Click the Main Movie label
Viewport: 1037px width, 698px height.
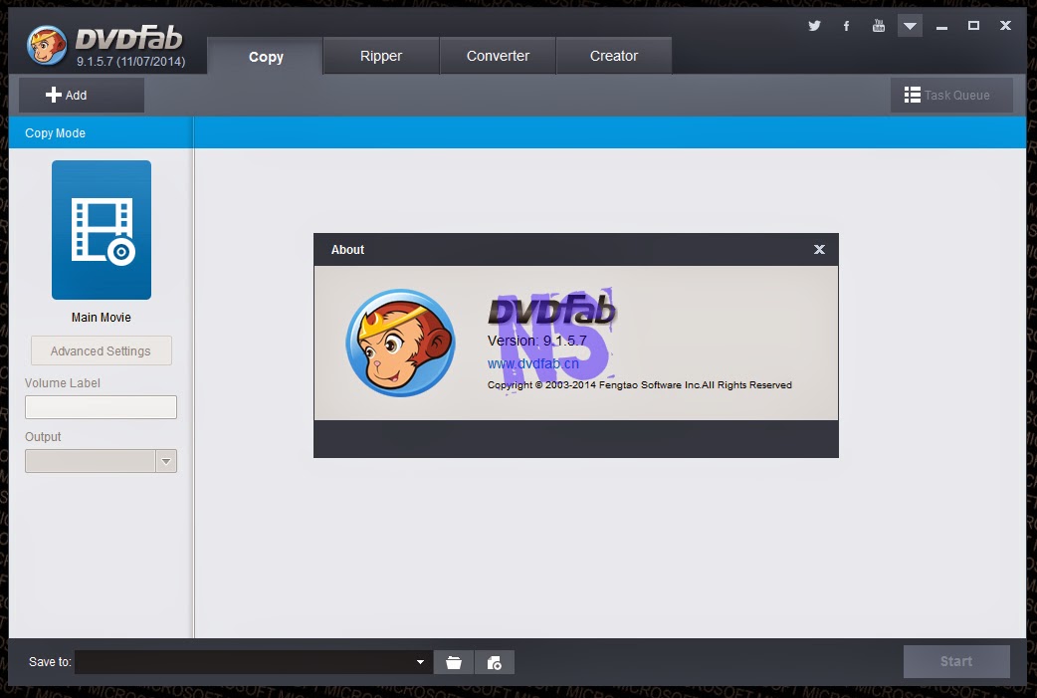coord(102,318)
